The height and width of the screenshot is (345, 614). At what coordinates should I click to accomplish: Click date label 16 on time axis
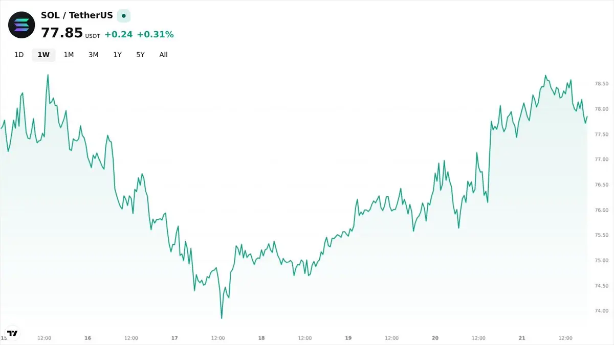tap(87, 338)
